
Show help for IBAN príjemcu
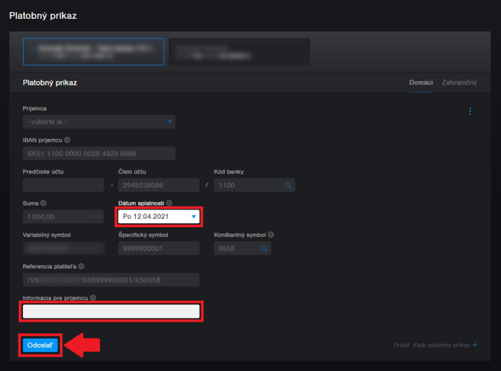pyautogui.click(x=67, y=140)
